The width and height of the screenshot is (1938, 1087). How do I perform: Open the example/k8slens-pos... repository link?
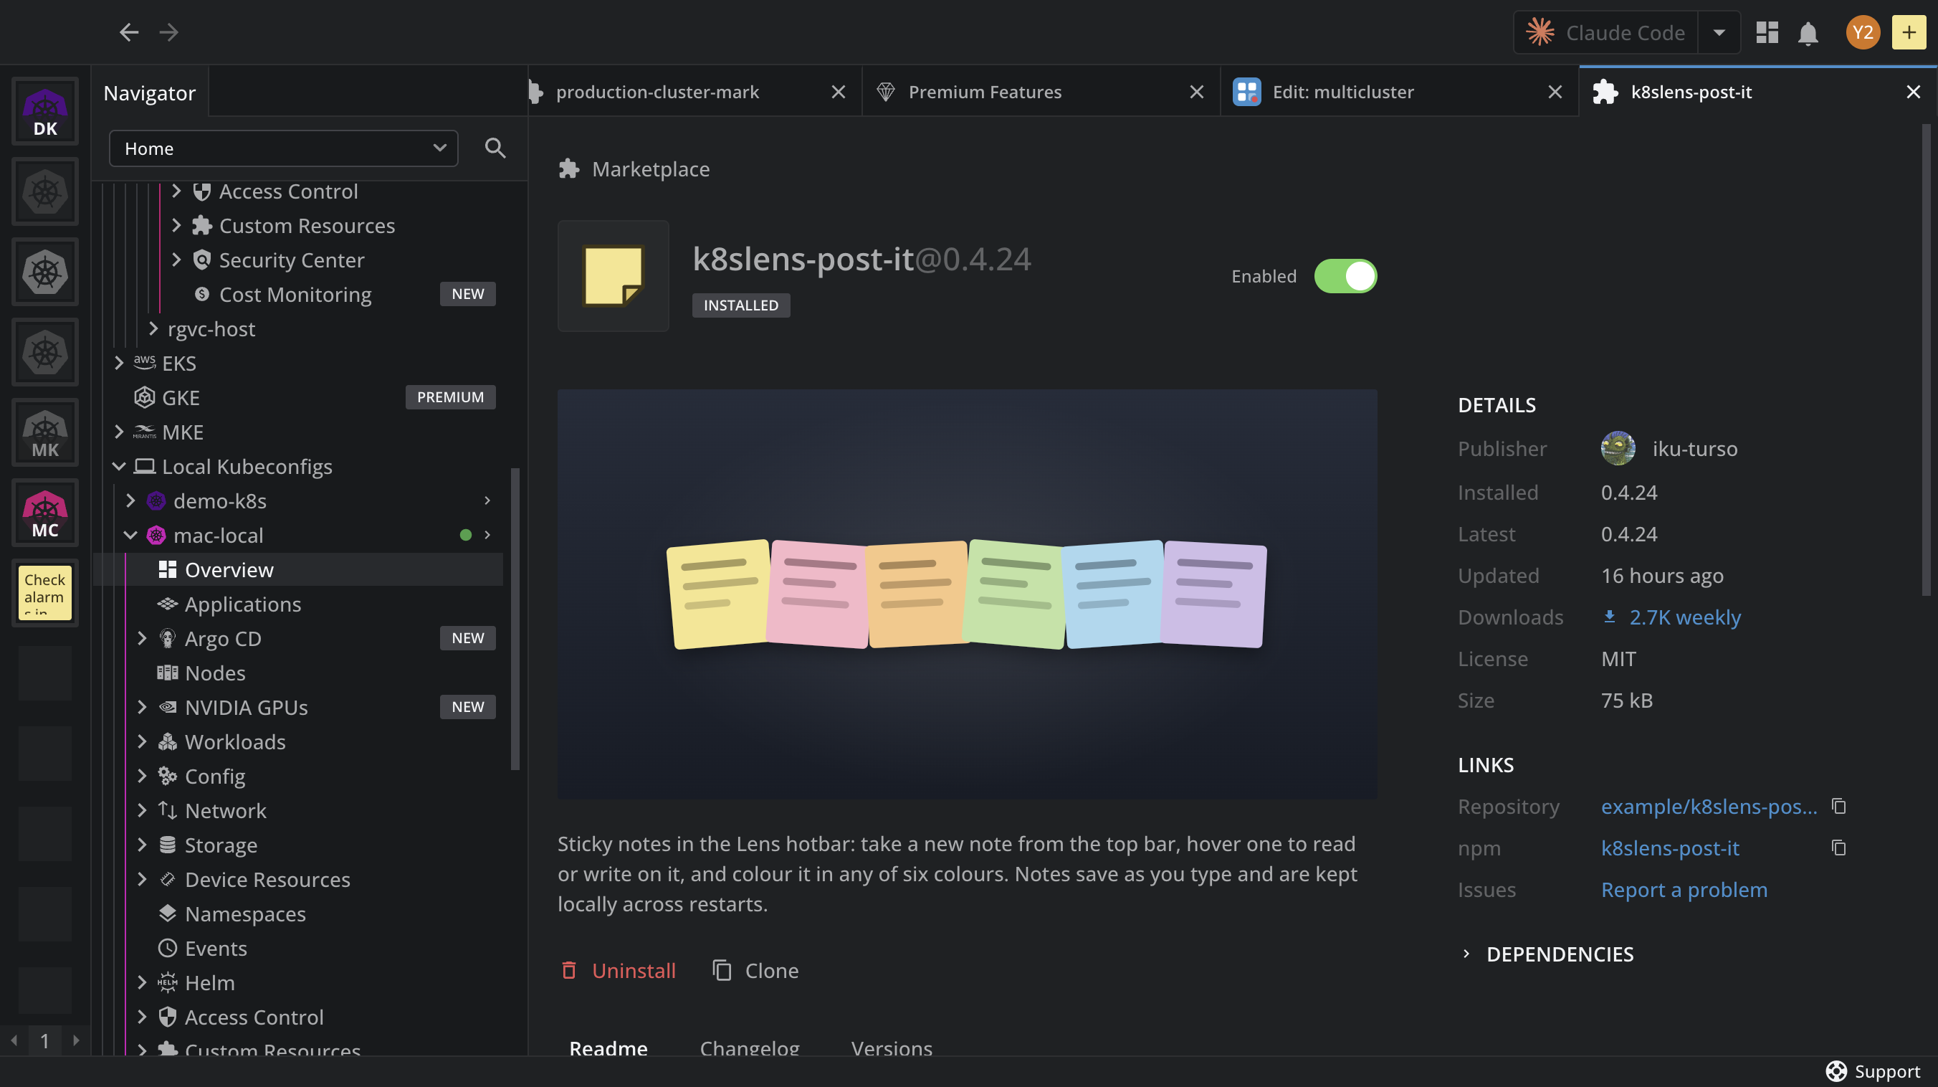point(1709,806)
